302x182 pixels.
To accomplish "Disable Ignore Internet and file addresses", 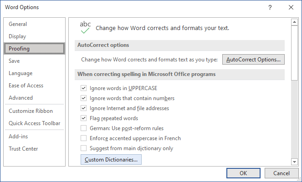I will pos(83,108).
